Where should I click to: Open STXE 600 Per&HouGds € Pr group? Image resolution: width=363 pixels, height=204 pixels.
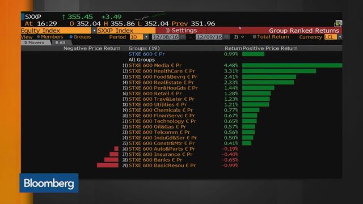coord(163,88)
